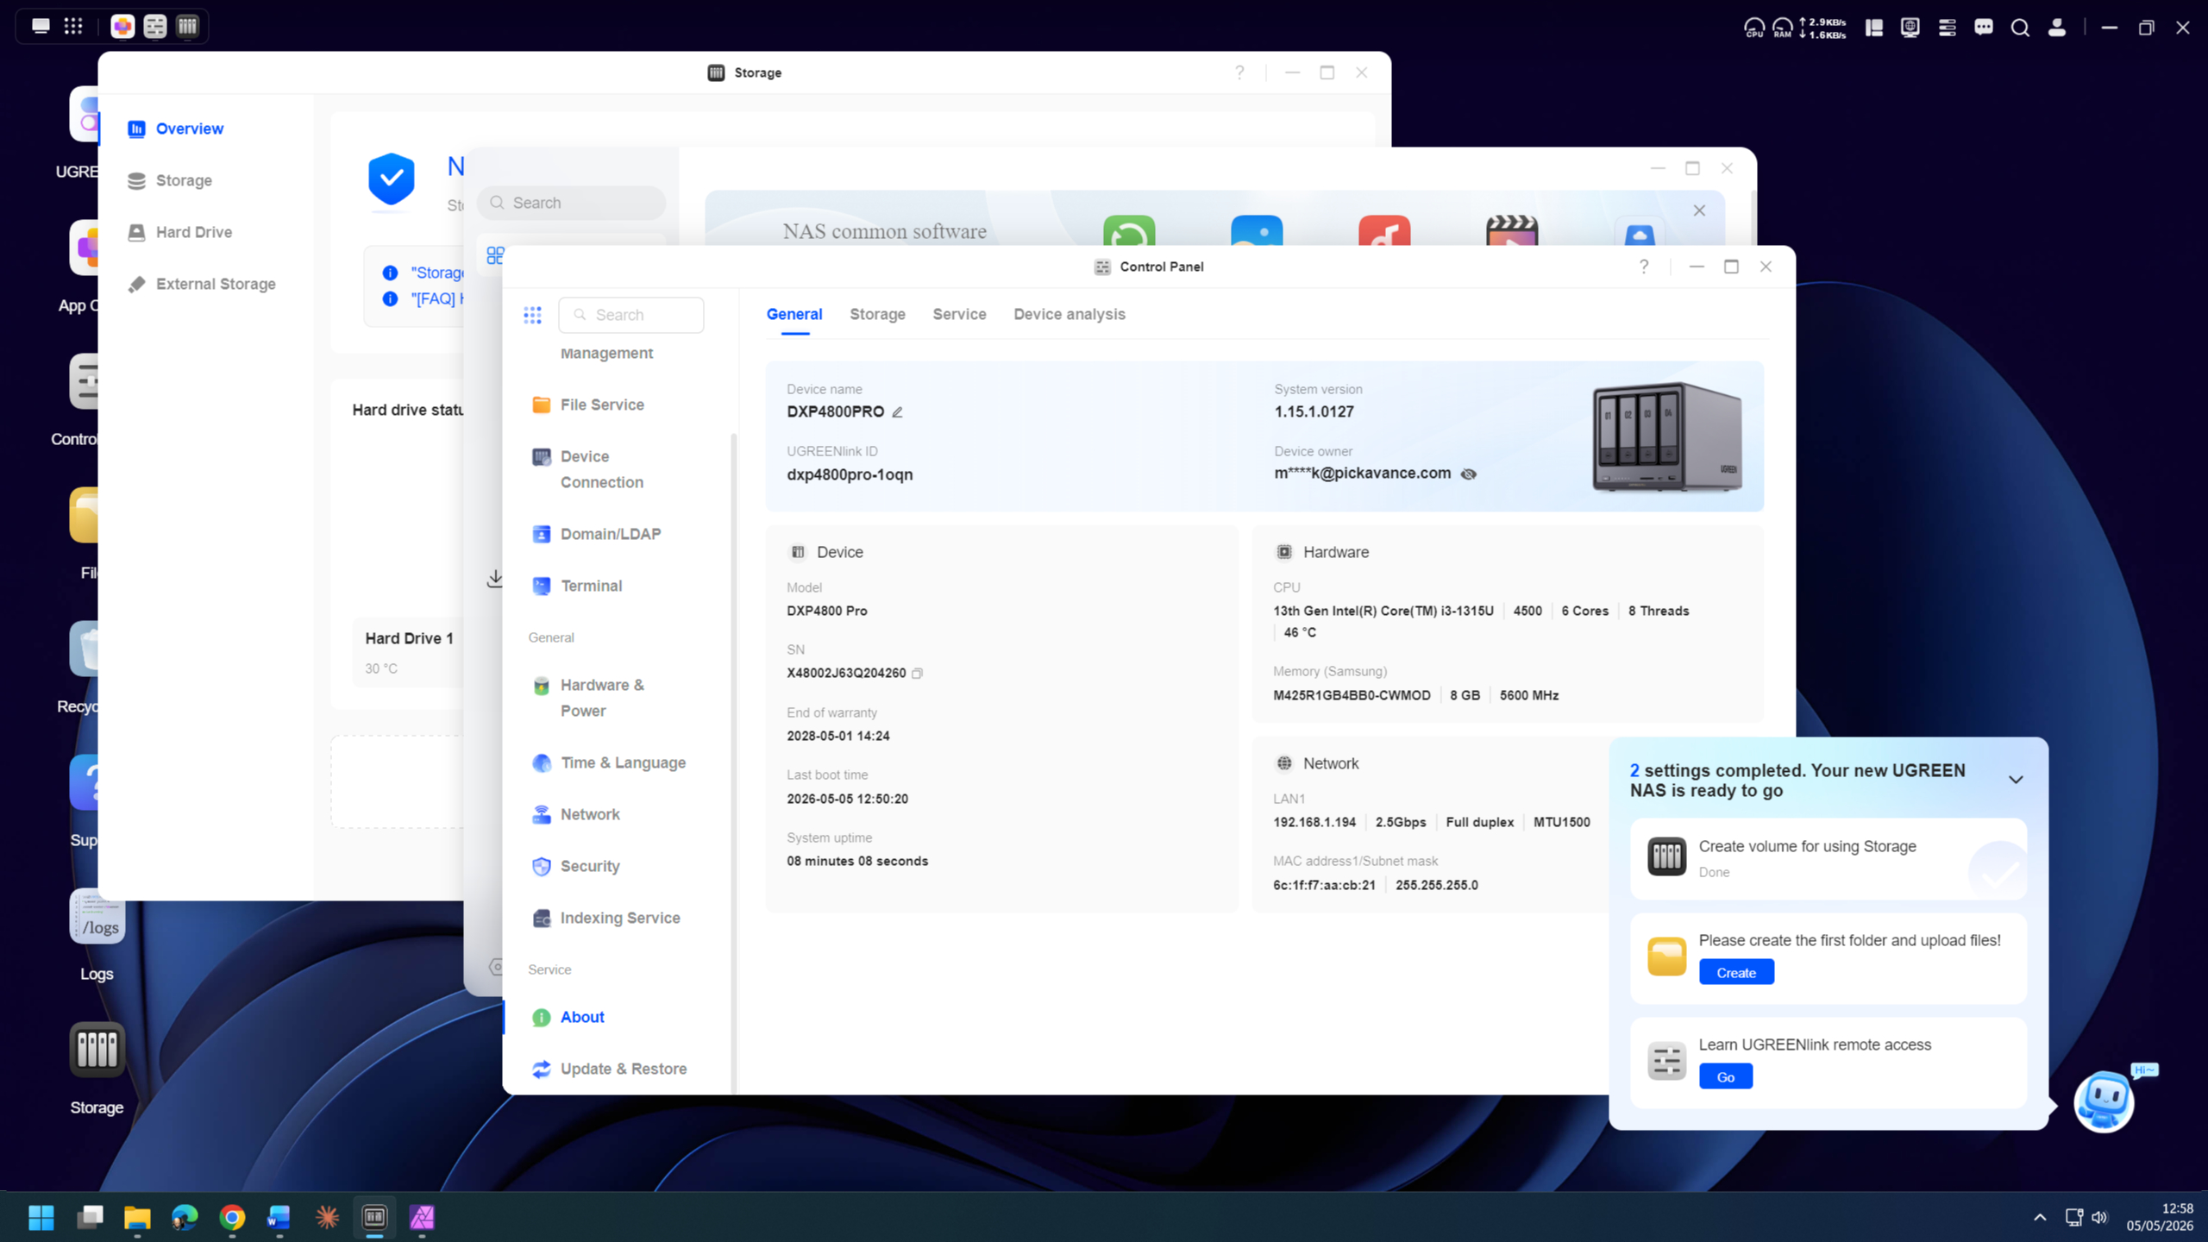Click the download icon in App Center sidebar

(x=494, y=578)
